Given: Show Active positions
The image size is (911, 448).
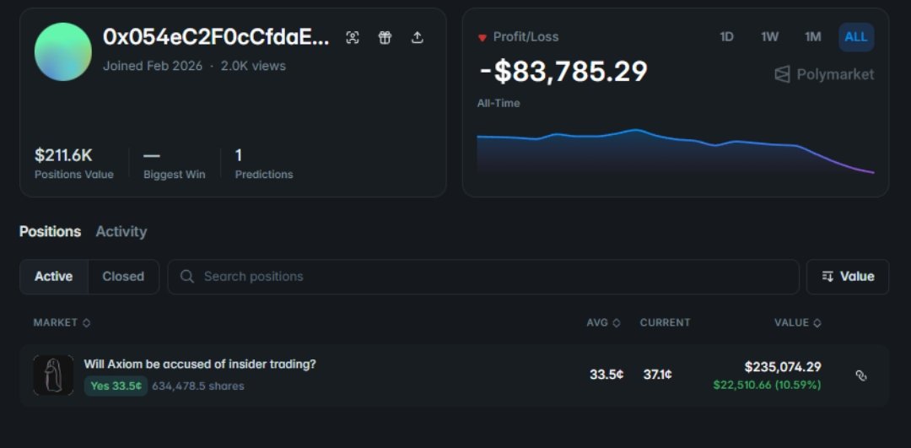Looking at the screenshot, I should tap(53, 277).
